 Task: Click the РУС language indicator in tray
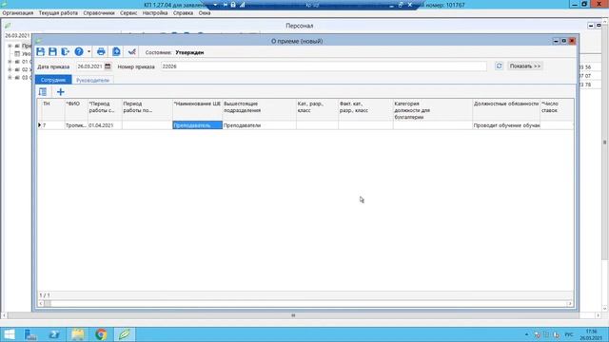[x=569, y=334]
